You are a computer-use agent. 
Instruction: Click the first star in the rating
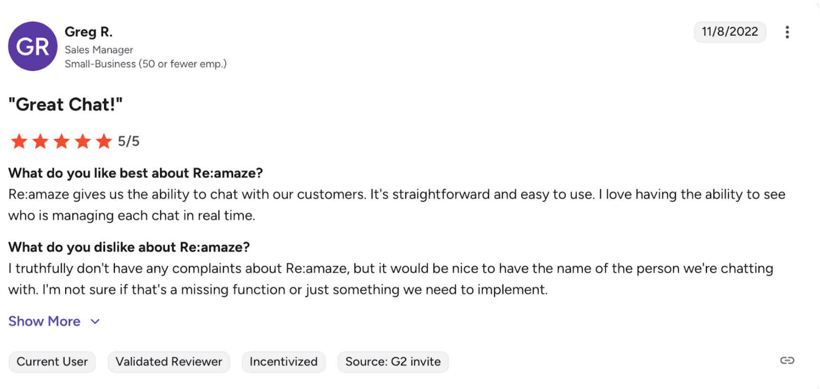[19, 141]
